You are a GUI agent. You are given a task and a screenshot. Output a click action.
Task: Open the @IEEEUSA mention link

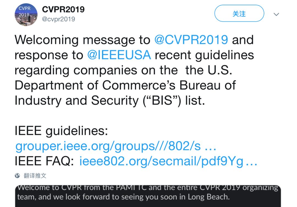(119, 55)
